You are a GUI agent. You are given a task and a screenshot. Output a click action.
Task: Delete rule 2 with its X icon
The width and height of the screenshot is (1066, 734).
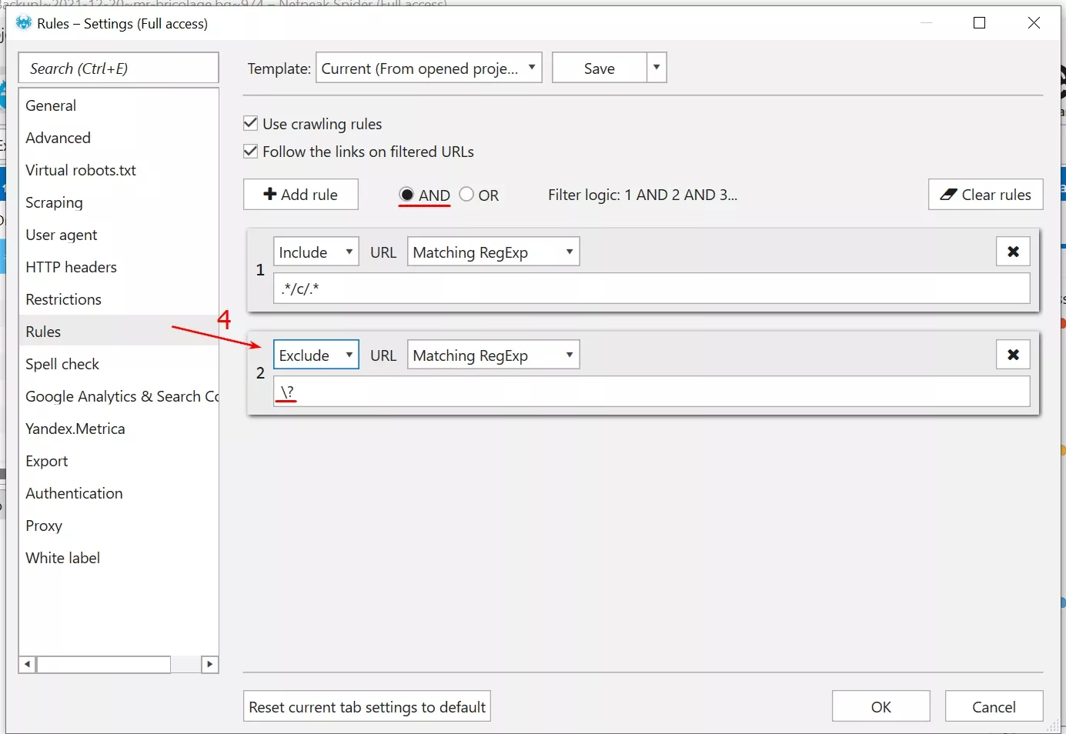pos(1013,355)
